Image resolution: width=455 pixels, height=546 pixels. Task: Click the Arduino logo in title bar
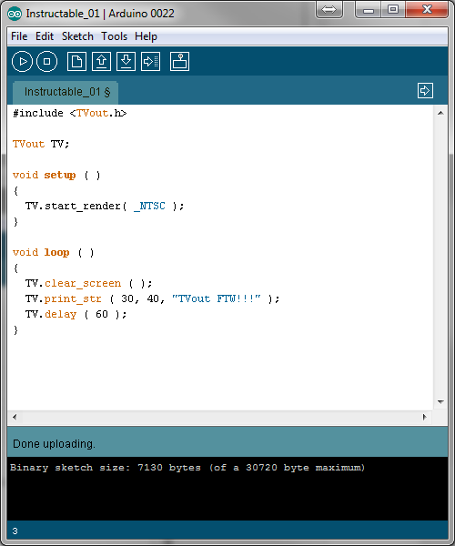click(15, 14)
